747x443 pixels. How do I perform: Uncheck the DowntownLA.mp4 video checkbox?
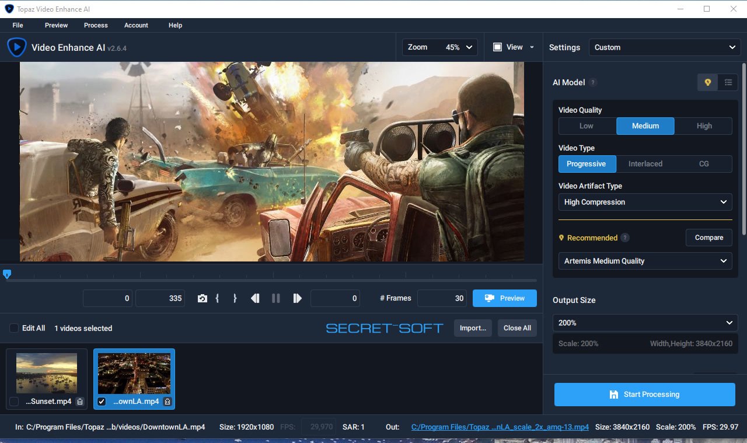coord(102,402)
